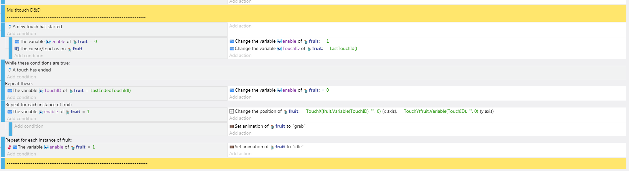Add action to 'A new touch has started' event

point(240,26)
